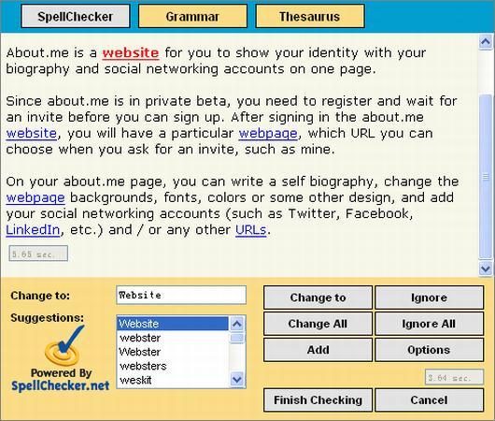Click the Change All button
Screen dimensions: 495x421
pos(318,324)
